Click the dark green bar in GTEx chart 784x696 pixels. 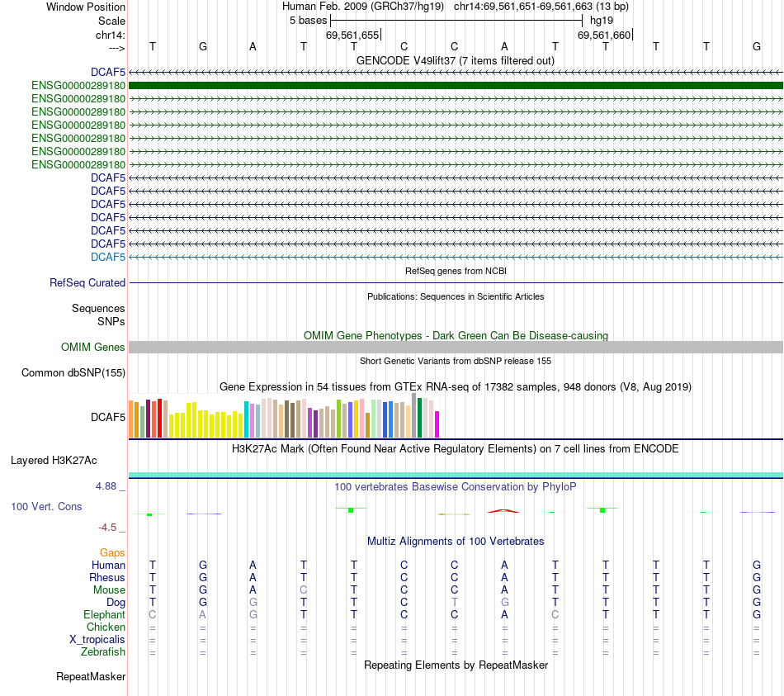click(420, 418)
